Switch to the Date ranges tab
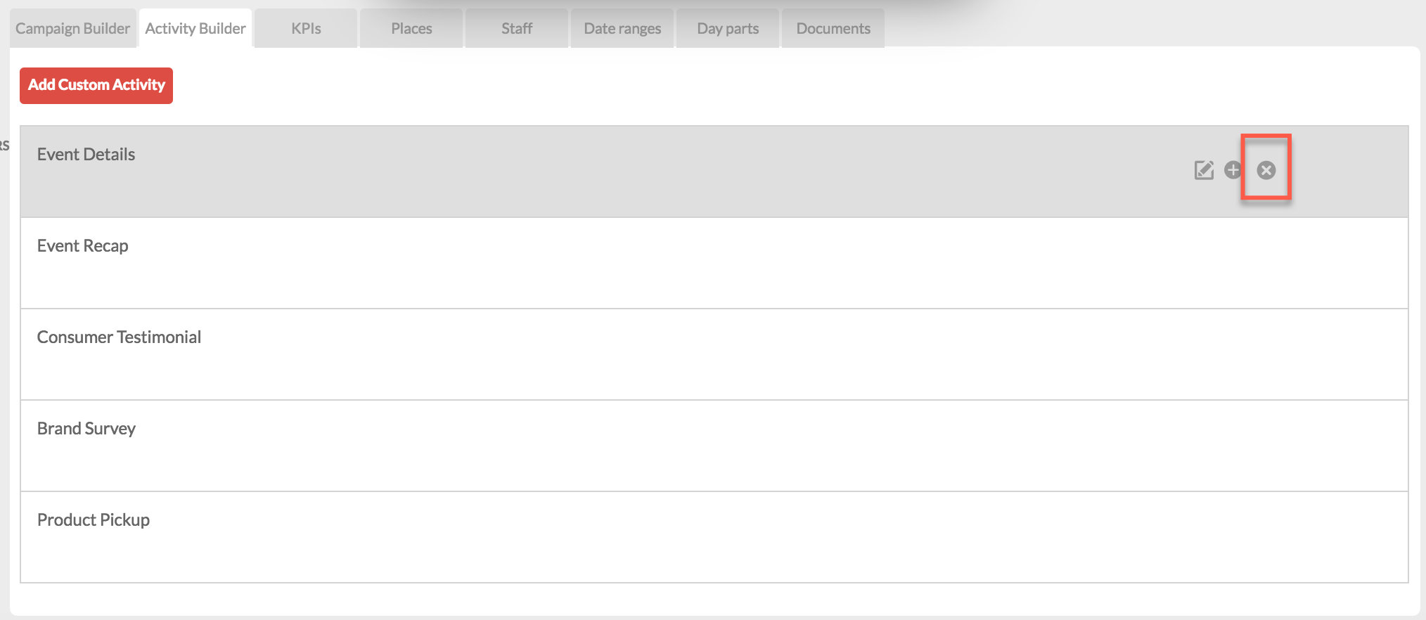 [622, 29]
